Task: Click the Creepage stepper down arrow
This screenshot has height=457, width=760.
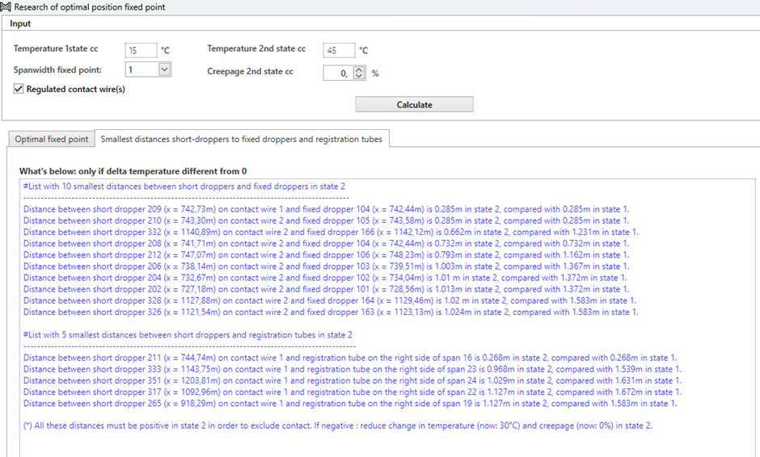Action: pyautogui.click(x=359, y=76)
